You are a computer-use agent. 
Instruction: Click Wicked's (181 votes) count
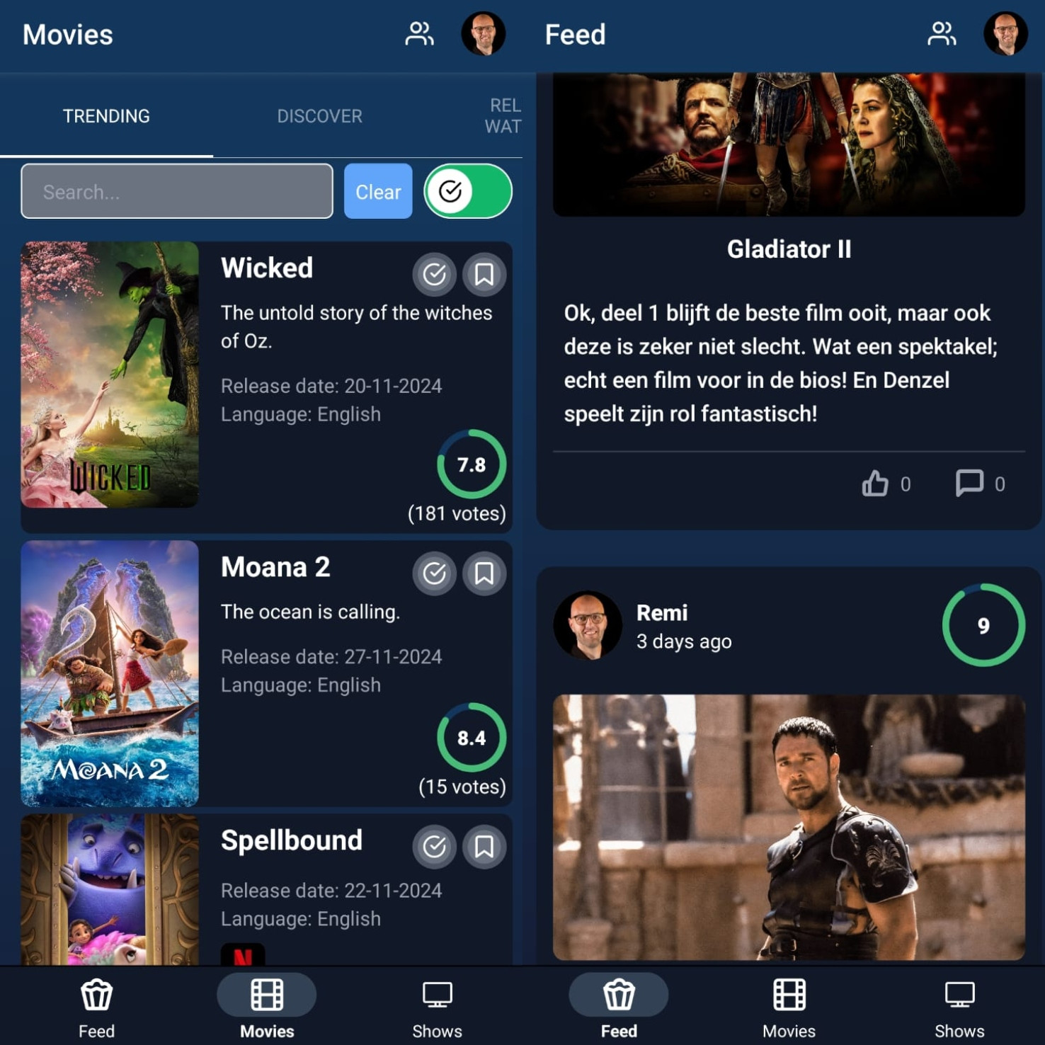(457, 513)
